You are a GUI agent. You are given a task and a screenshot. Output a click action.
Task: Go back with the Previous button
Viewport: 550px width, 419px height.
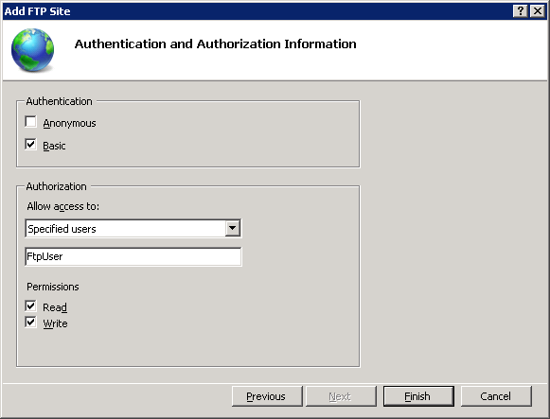267,396
